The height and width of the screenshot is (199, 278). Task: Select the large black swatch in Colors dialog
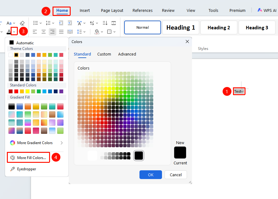click(139, 156)
